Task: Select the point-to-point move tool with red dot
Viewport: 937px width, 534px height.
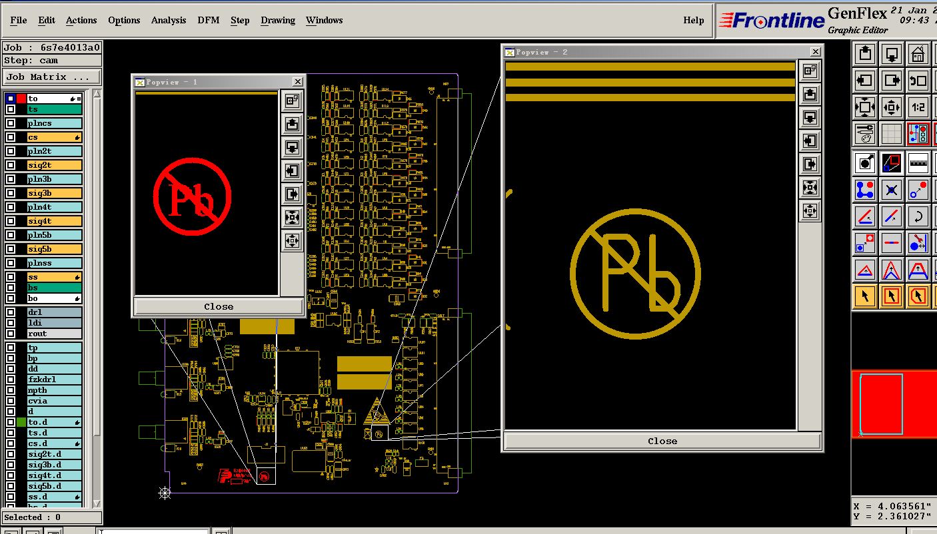Action: click(x=918, y=190)
